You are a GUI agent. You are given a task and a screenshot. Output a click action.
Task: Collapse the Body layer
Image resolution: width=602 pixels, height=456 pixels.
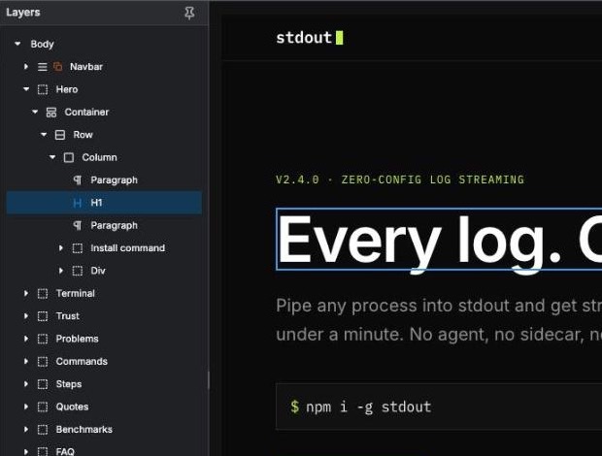(x=17, y=44)
